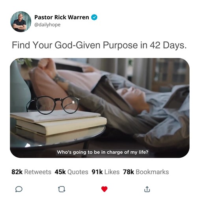
Task: Open the share upload icon
Action: 147,189
